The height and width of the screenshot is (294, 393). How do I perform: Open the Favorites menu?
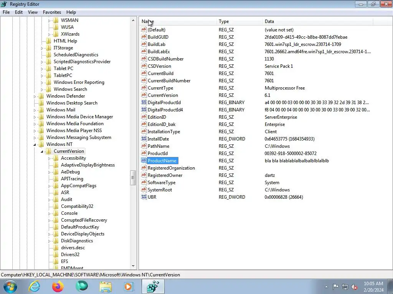click(52, 12)
